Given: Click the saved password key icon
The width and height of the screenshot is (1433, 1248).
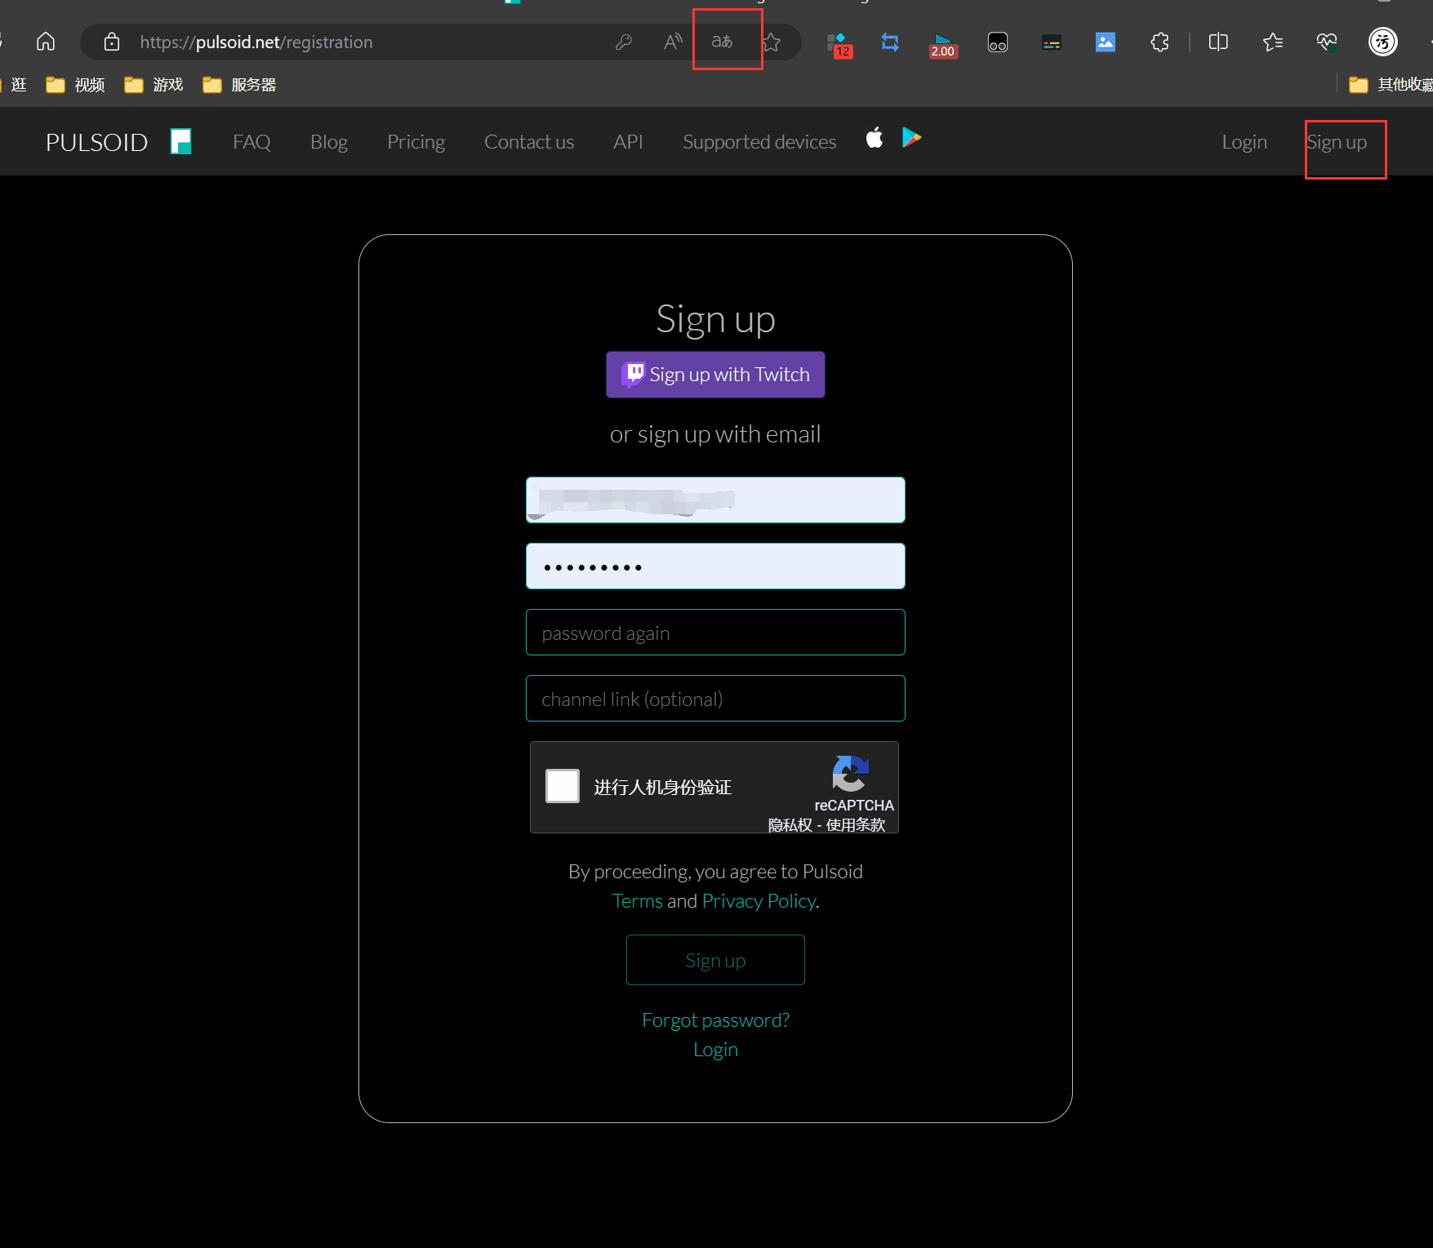Looking at the screenshot, I should tap(624, 42).
